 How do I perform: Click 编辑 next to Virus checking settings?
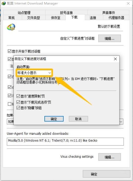tap(110, 157)
